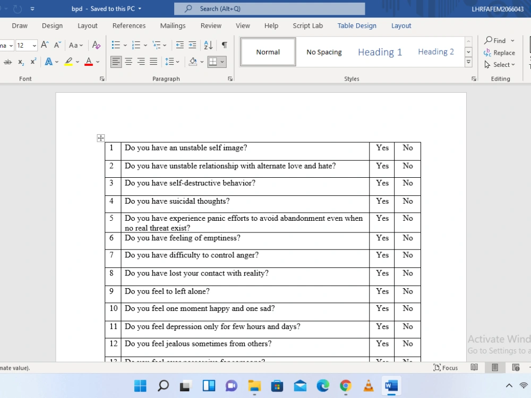This screenshot has height=398, width=531.
Task: Open the font size combo box
Action: (26, 45)
